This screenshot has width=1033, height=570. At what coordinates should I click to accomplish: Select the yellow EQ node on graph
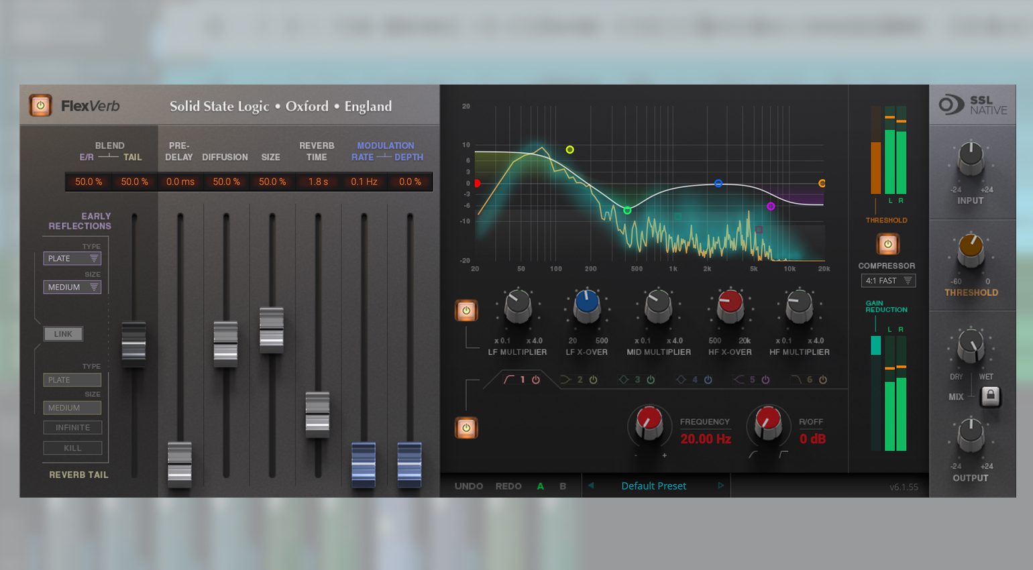tap(569, 150)
